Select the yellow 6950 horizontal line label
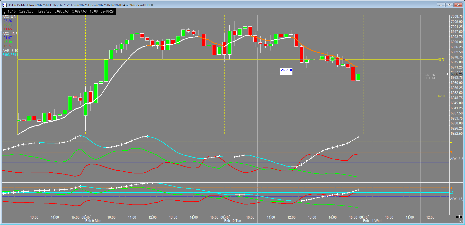The image size is (465, 225). 441,96
